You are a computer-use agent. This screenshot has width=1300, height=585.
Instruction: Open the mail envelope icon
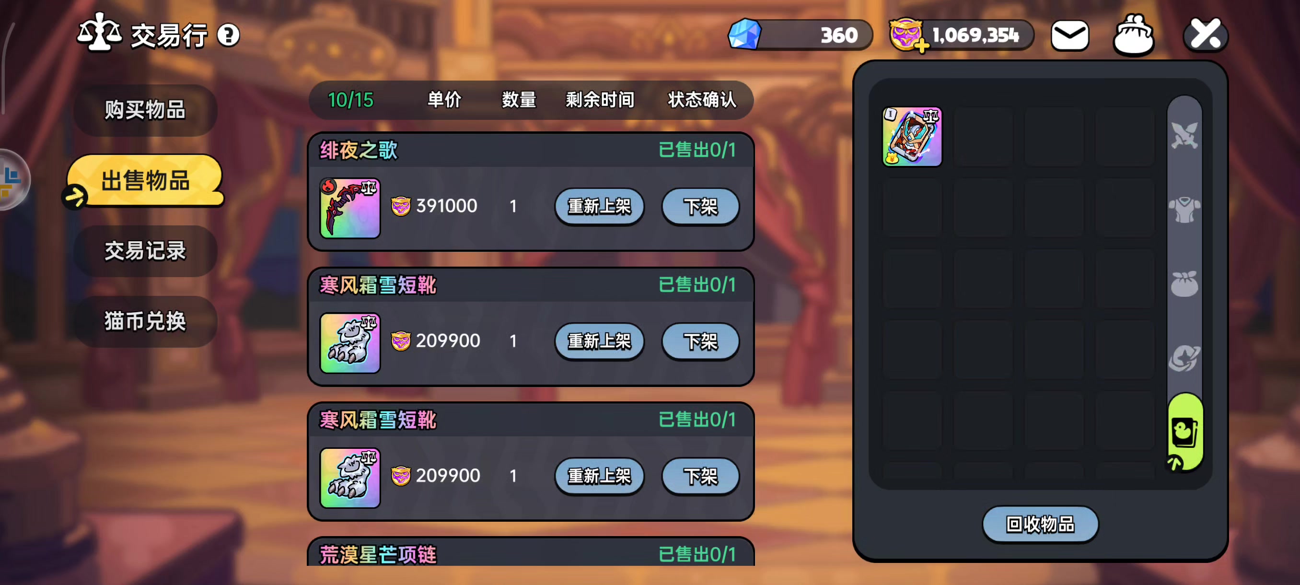(1069, 35)
